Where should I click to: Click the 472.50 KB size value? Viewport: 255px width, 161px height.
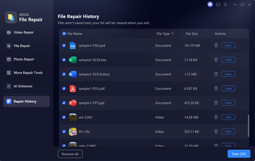click(191, 103)
